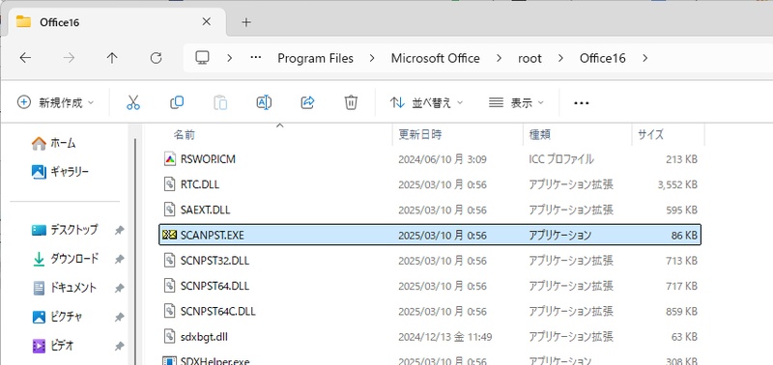773x365 pixels.
Task: Go back with the left arrow
Action: 25,58
